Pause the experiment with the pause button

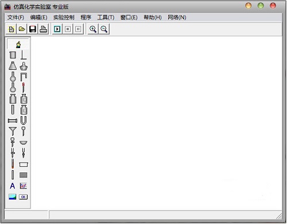tap(78, 29)
